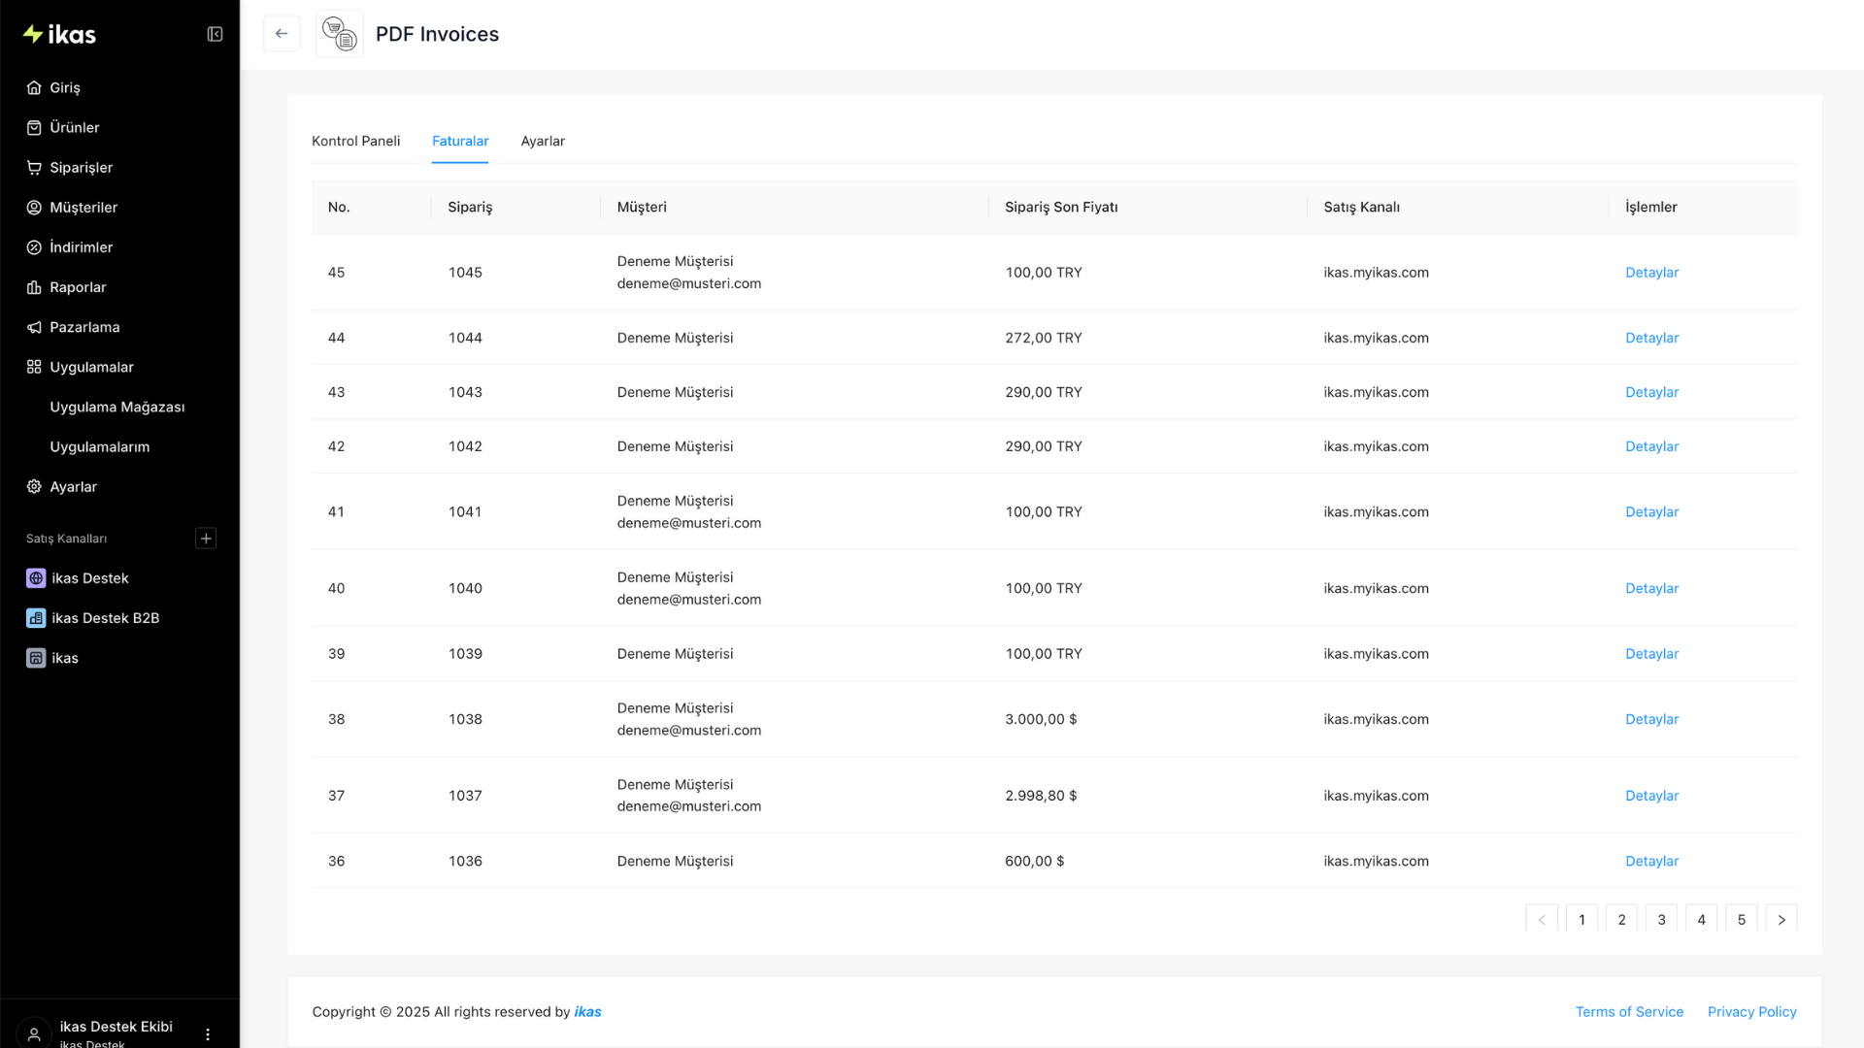Select ikas Destek B2B channel icon
The height and width of the screenshot is (1048, 1864).
(x=36, y=618)
